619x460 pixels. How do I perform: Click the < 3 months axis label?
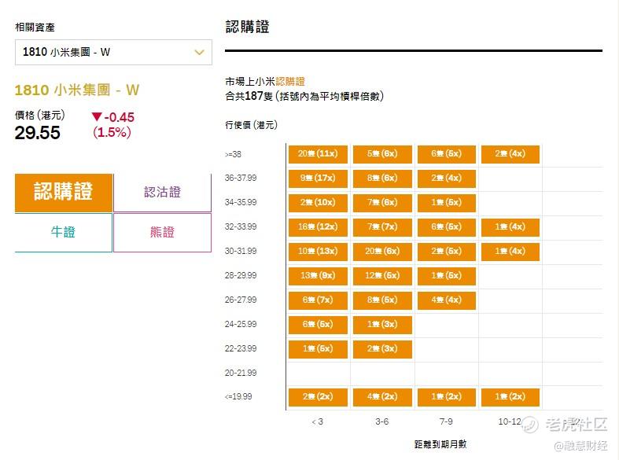[x=318, y=421]
